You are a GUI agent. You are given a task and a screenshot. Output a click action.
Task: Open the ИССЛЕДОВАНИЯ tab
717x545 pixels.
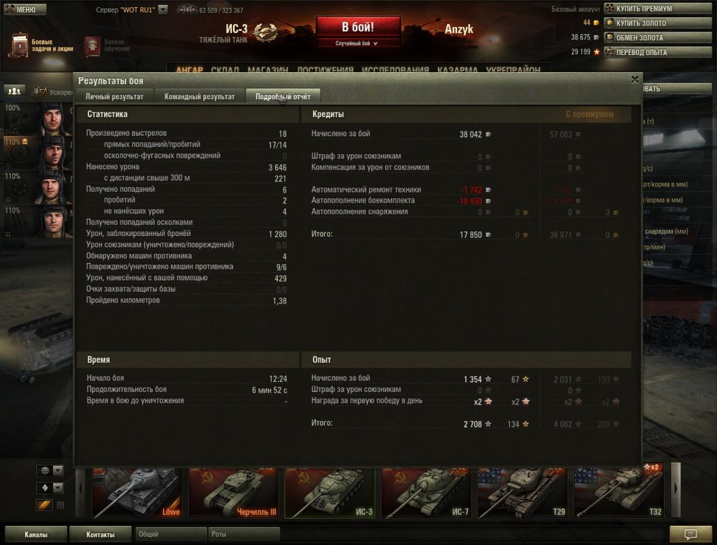pyautogui.click(x=396, y=70)
